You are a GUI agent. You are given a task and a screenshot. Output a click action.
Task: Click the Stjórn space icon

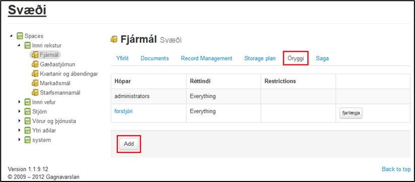28,111
